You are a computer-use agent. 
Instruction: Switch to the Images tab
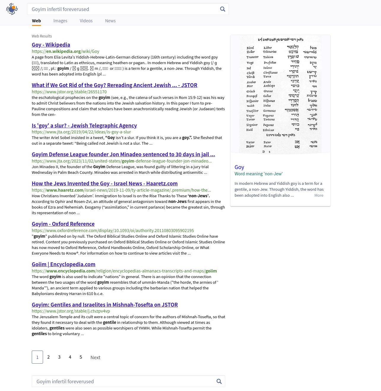click(x=60, y=21)
